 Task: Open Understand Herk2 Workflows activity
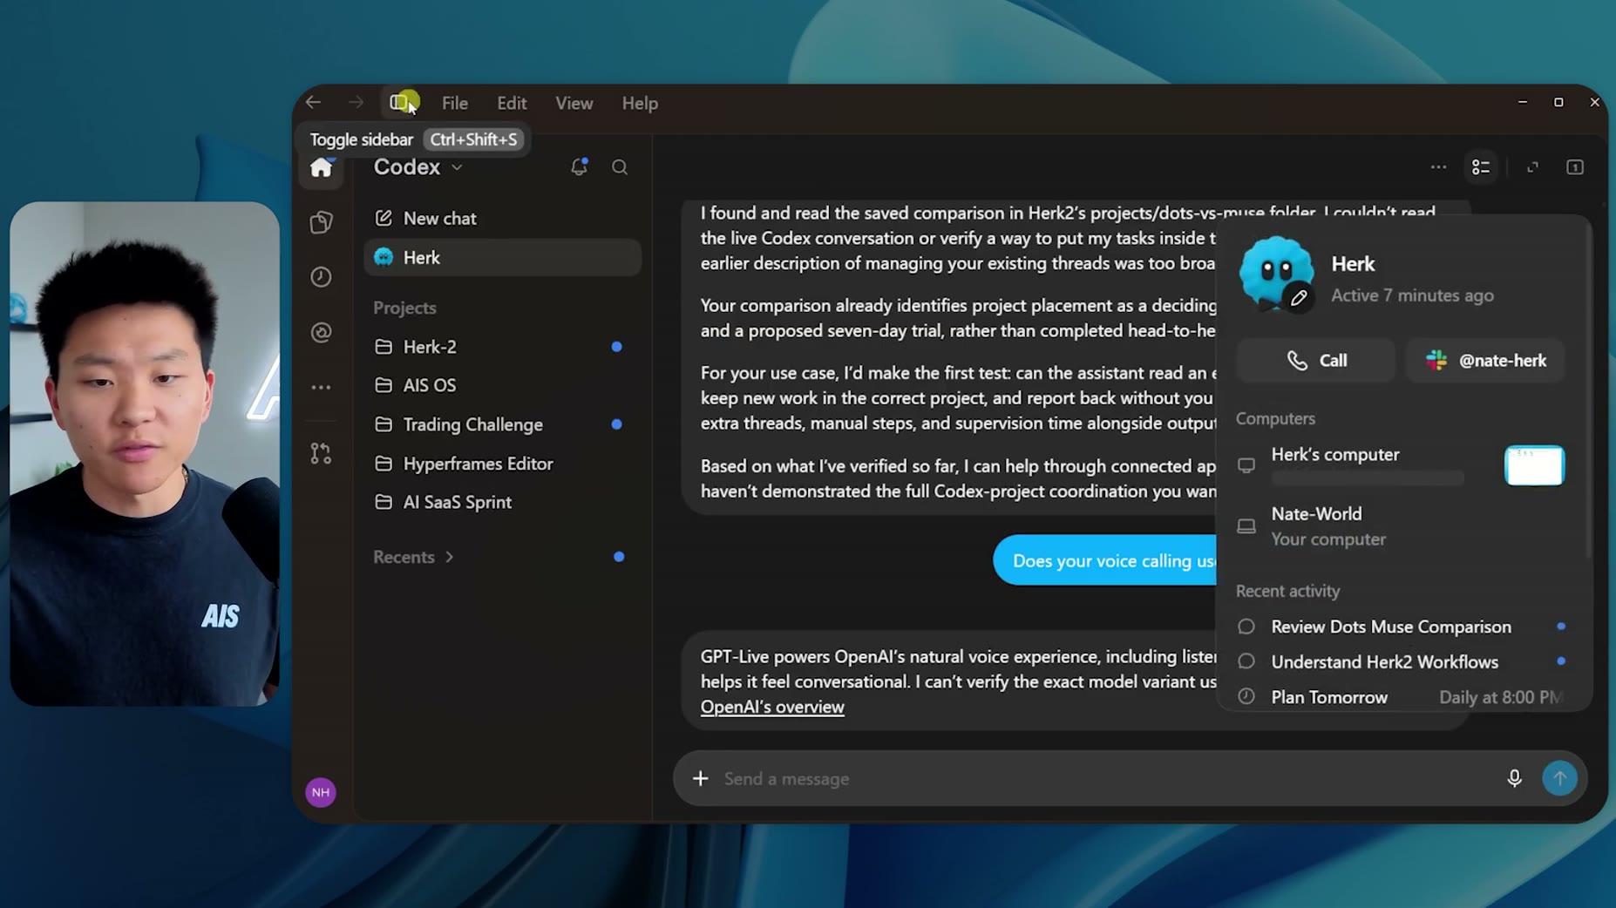coord(1401,662)
